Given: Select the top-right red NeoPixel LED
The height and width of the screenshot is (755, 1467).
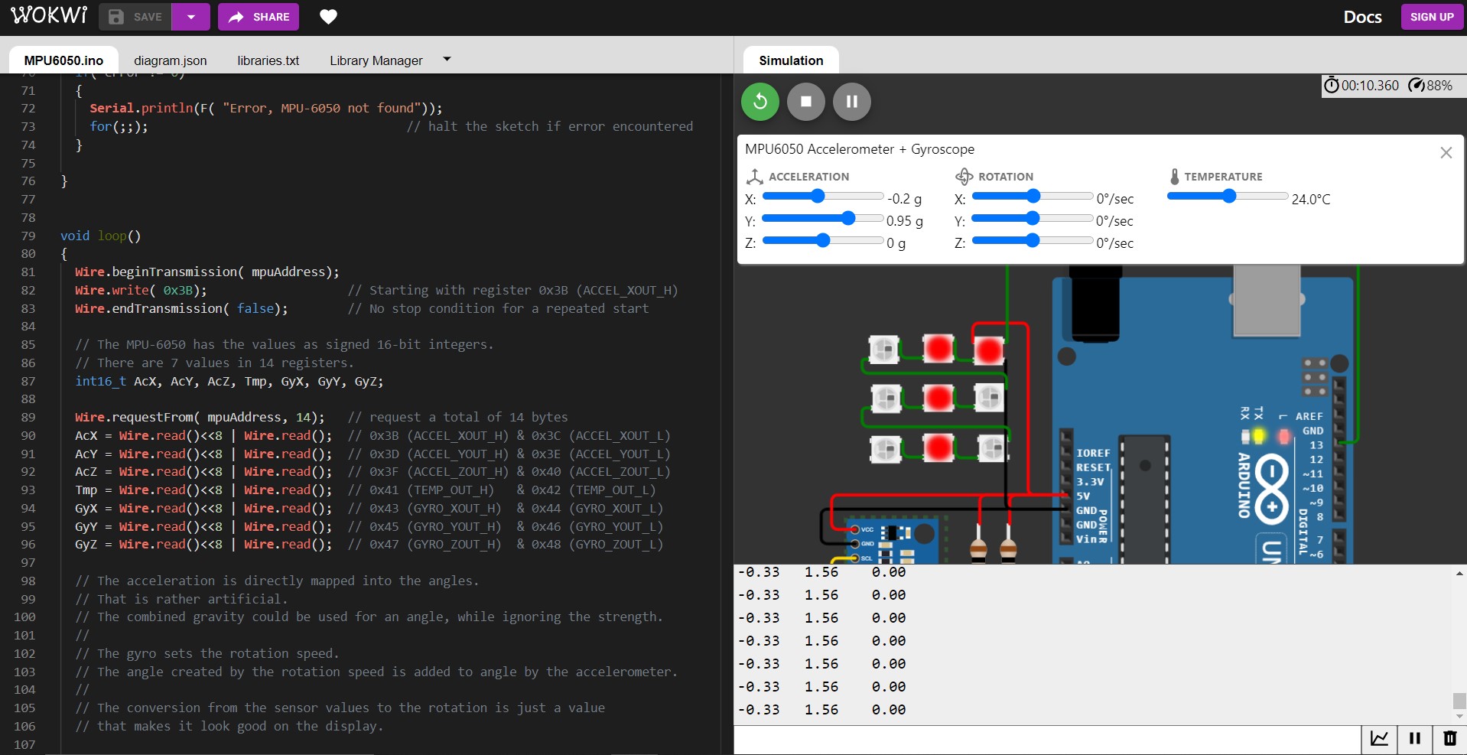Looking at the screenshot, I should tap(988, 350).
